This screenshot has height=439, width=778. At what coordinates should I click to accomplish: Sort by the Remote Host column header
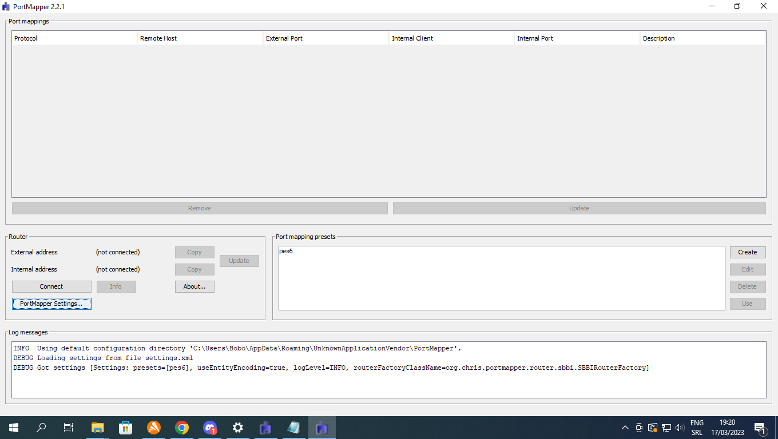pos(200,38)
